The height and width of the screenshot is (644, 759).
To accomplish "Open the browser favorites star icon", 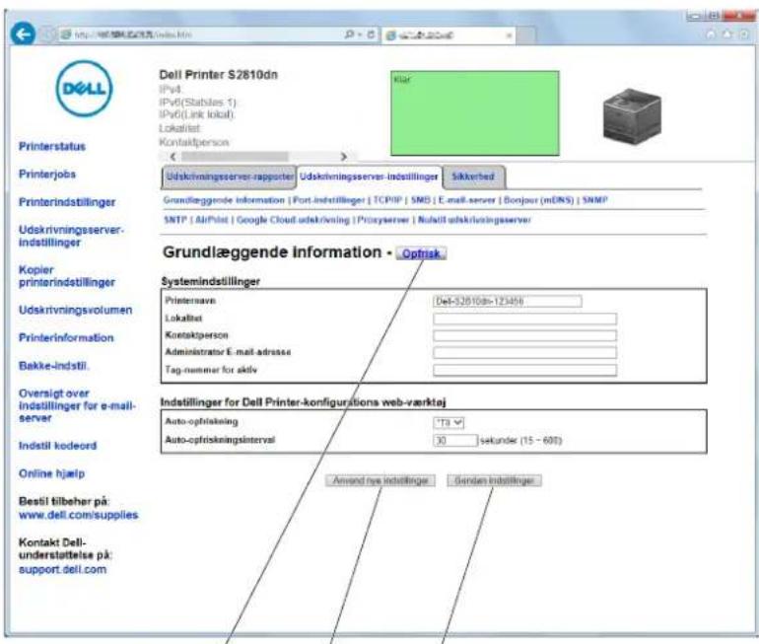I will (727, 35).
